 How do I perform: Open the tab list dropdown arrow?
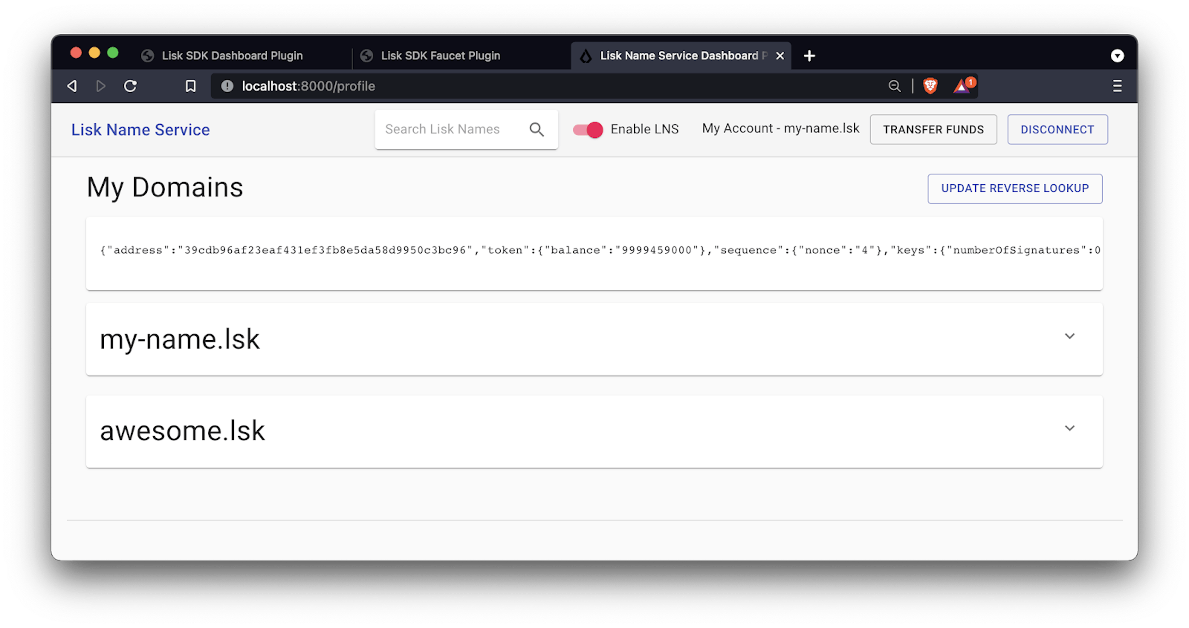(1117, 56)
